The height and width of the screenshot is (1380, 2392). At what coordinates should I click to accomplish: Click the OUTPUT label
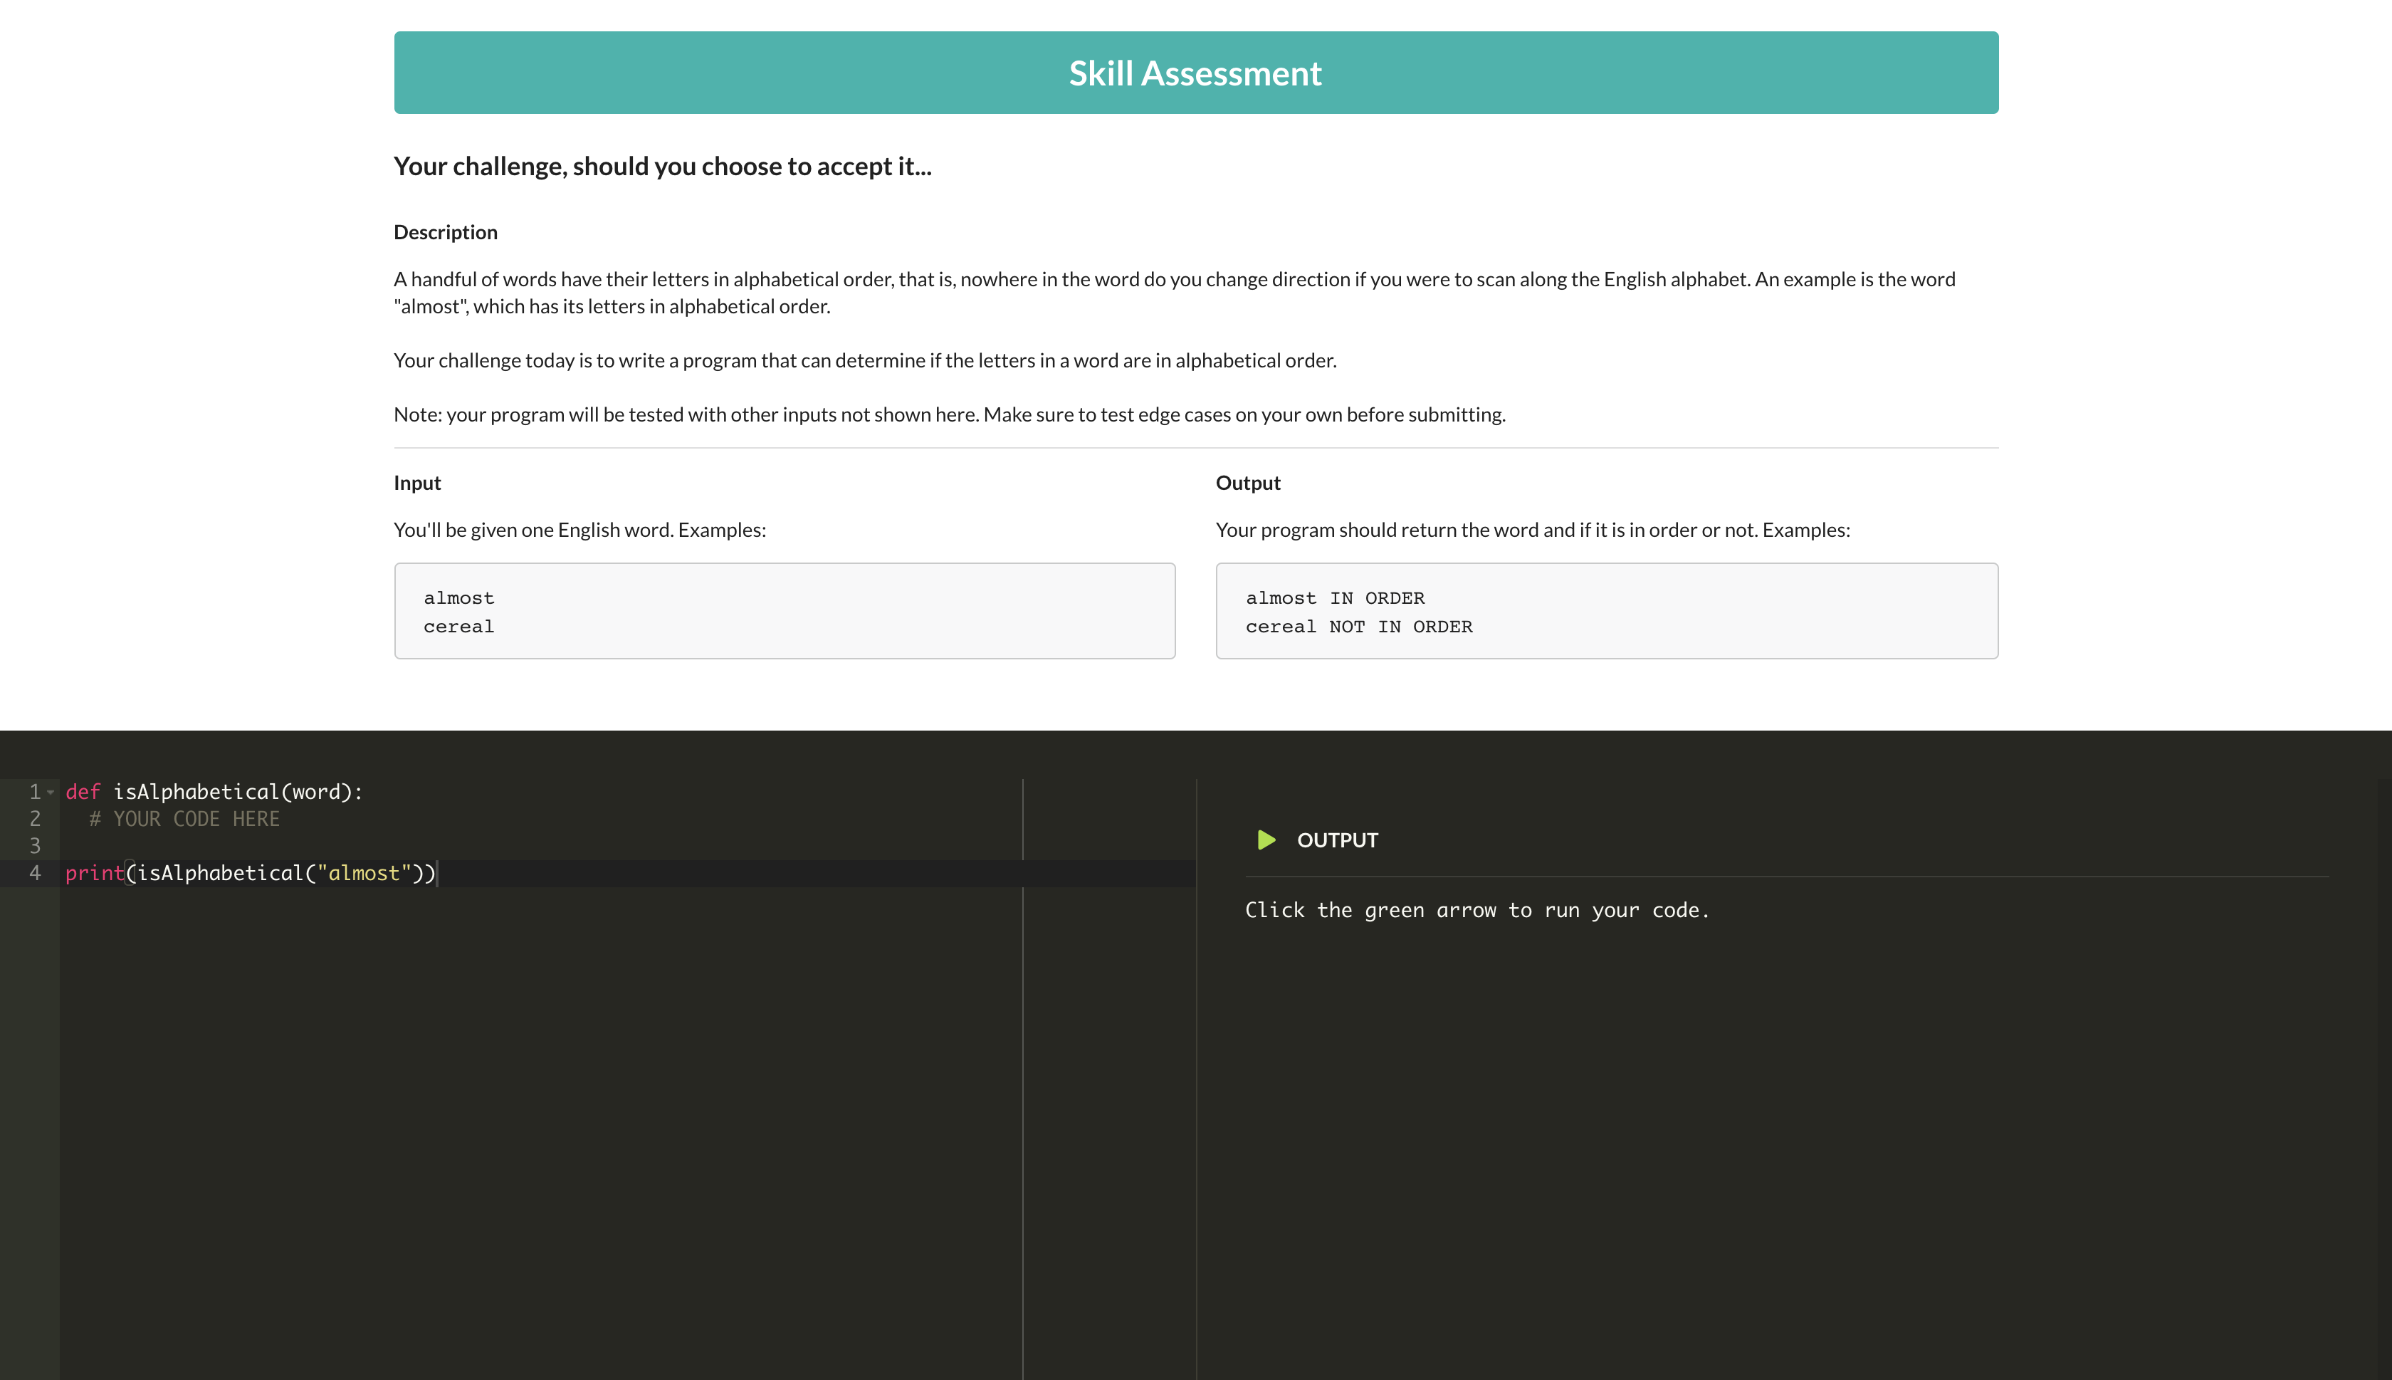pyautogui.click(x=1337, y=840)
